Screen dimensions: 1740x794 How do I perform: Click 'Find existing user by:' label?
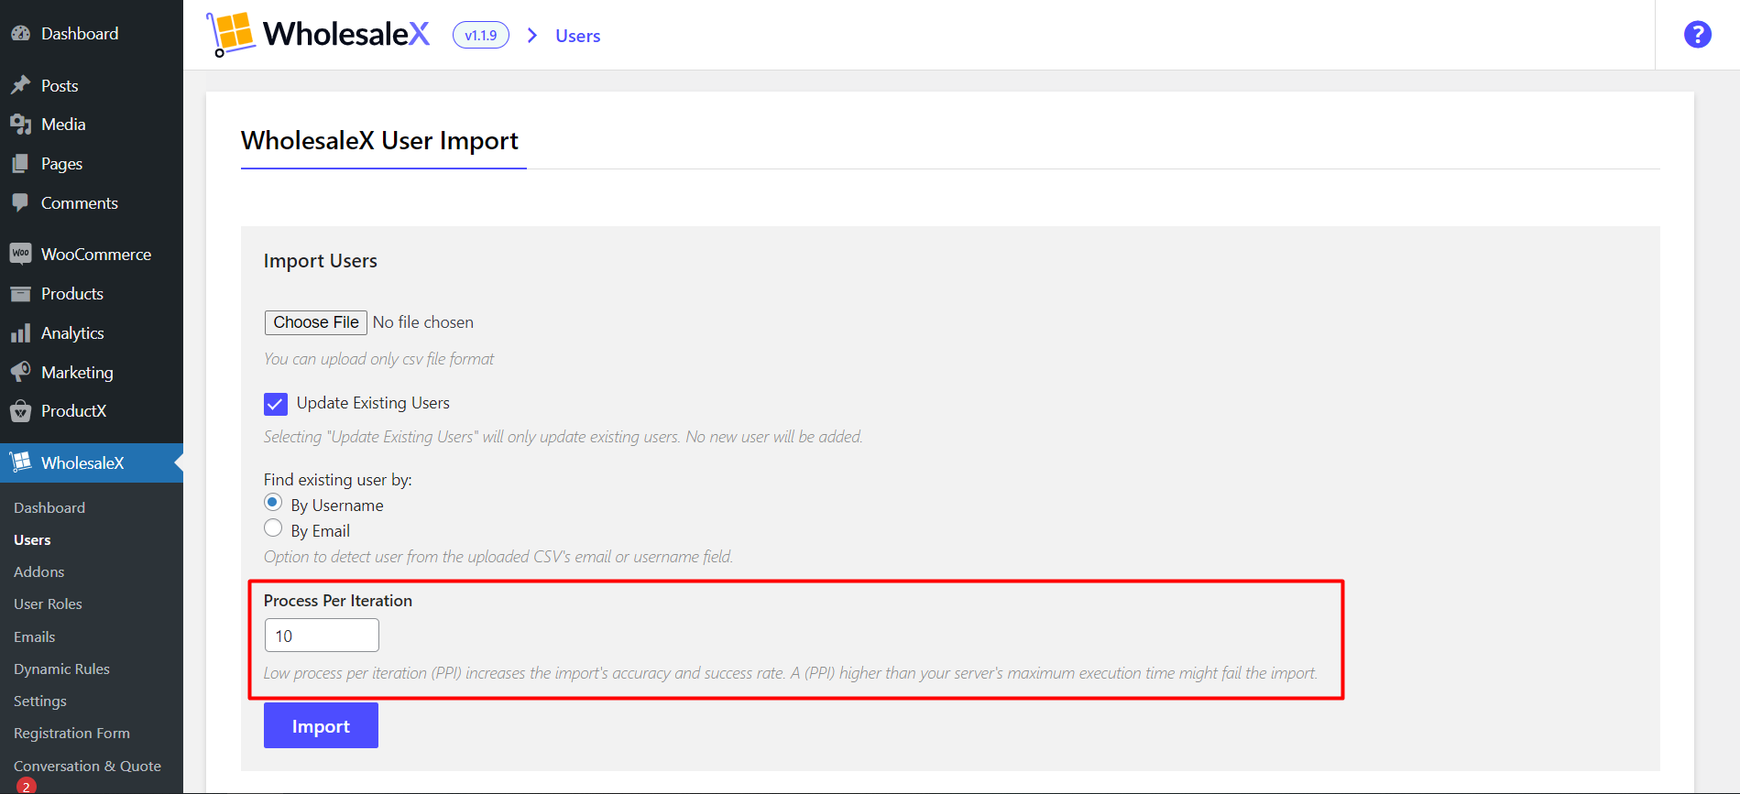pyautogui.click(x=338, y=480)
